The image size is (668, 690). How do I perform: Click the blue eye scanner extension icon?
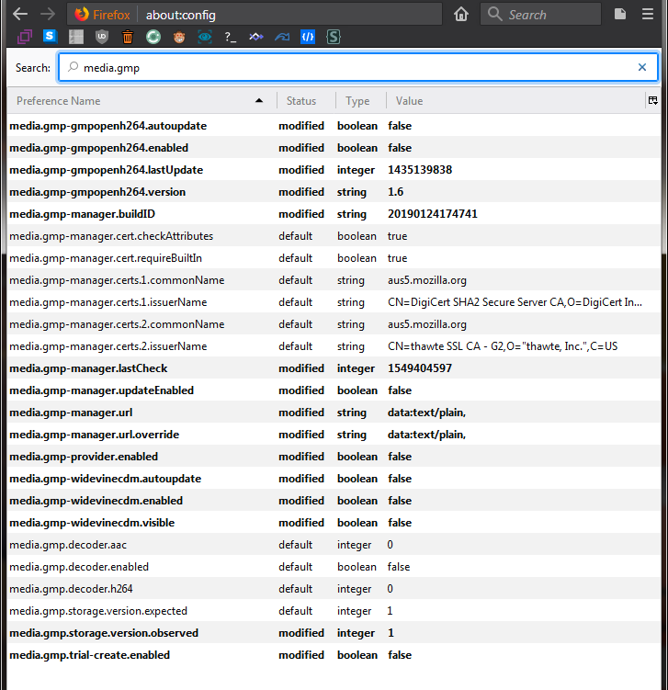point(205,37)
